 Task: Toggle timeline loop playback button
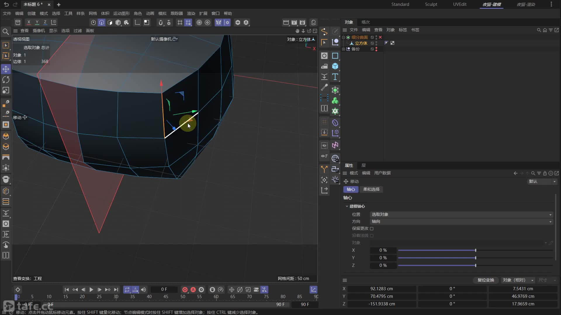(127, 290)
